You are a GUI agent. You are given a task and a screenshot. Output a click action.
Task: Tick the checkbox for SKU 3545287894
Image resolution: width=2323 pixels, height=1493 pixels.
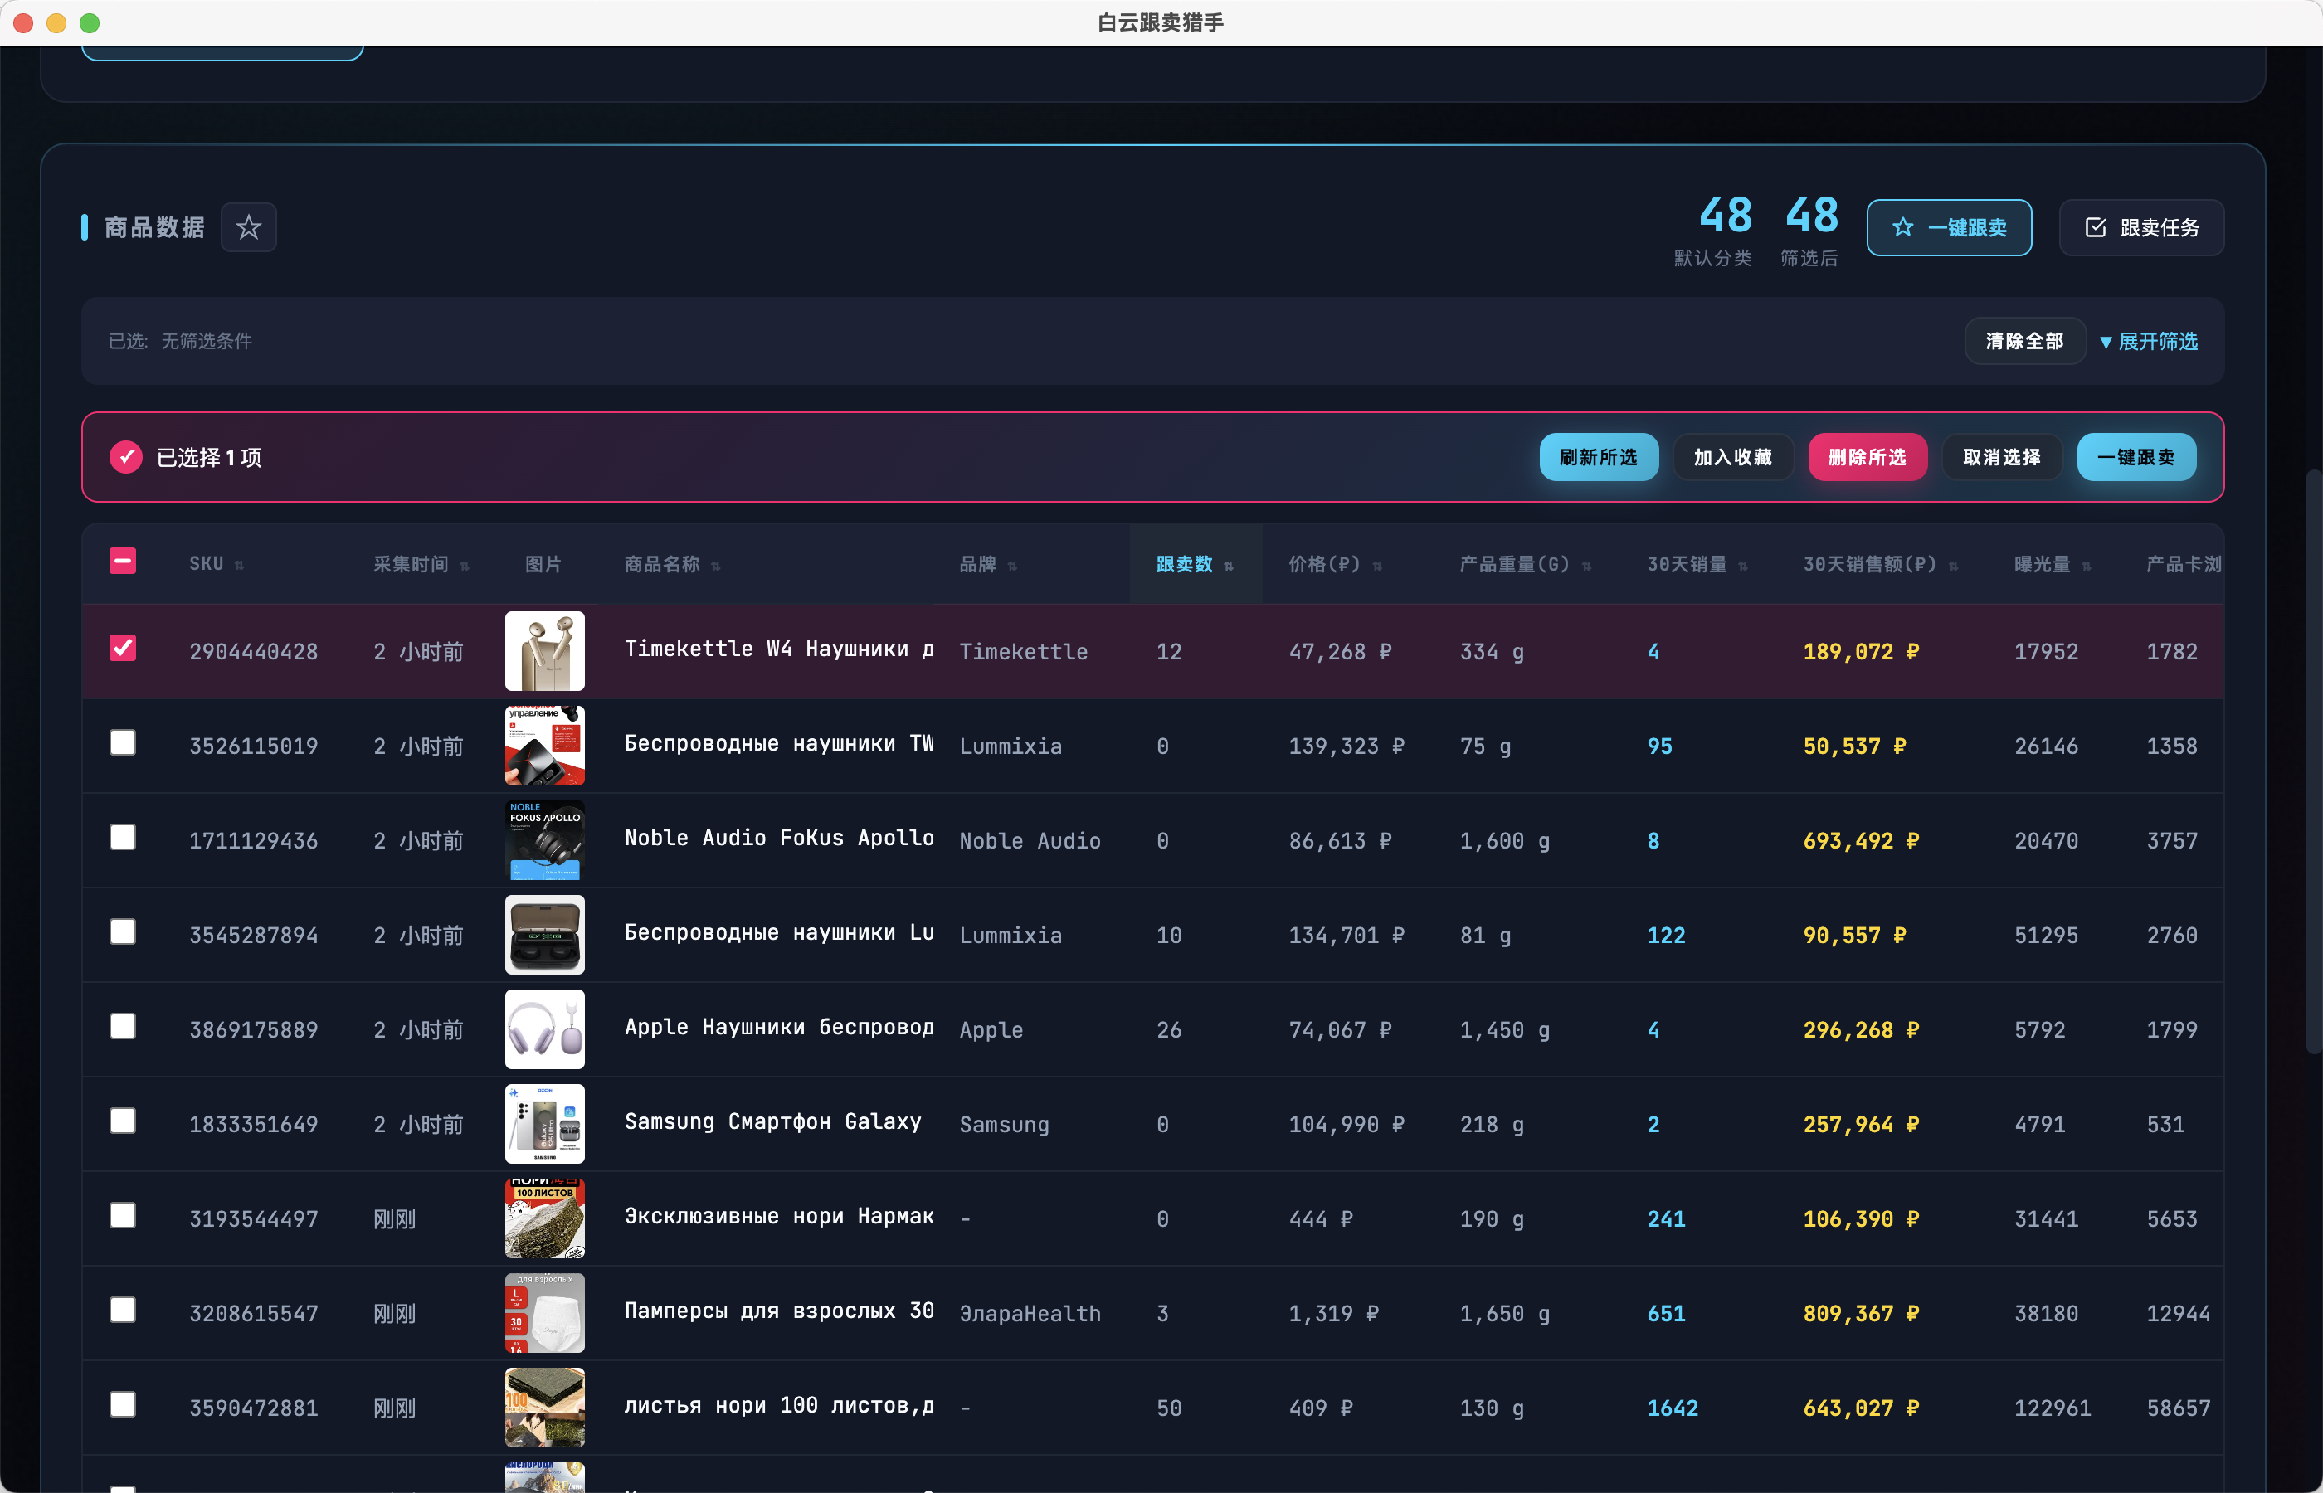123,931
